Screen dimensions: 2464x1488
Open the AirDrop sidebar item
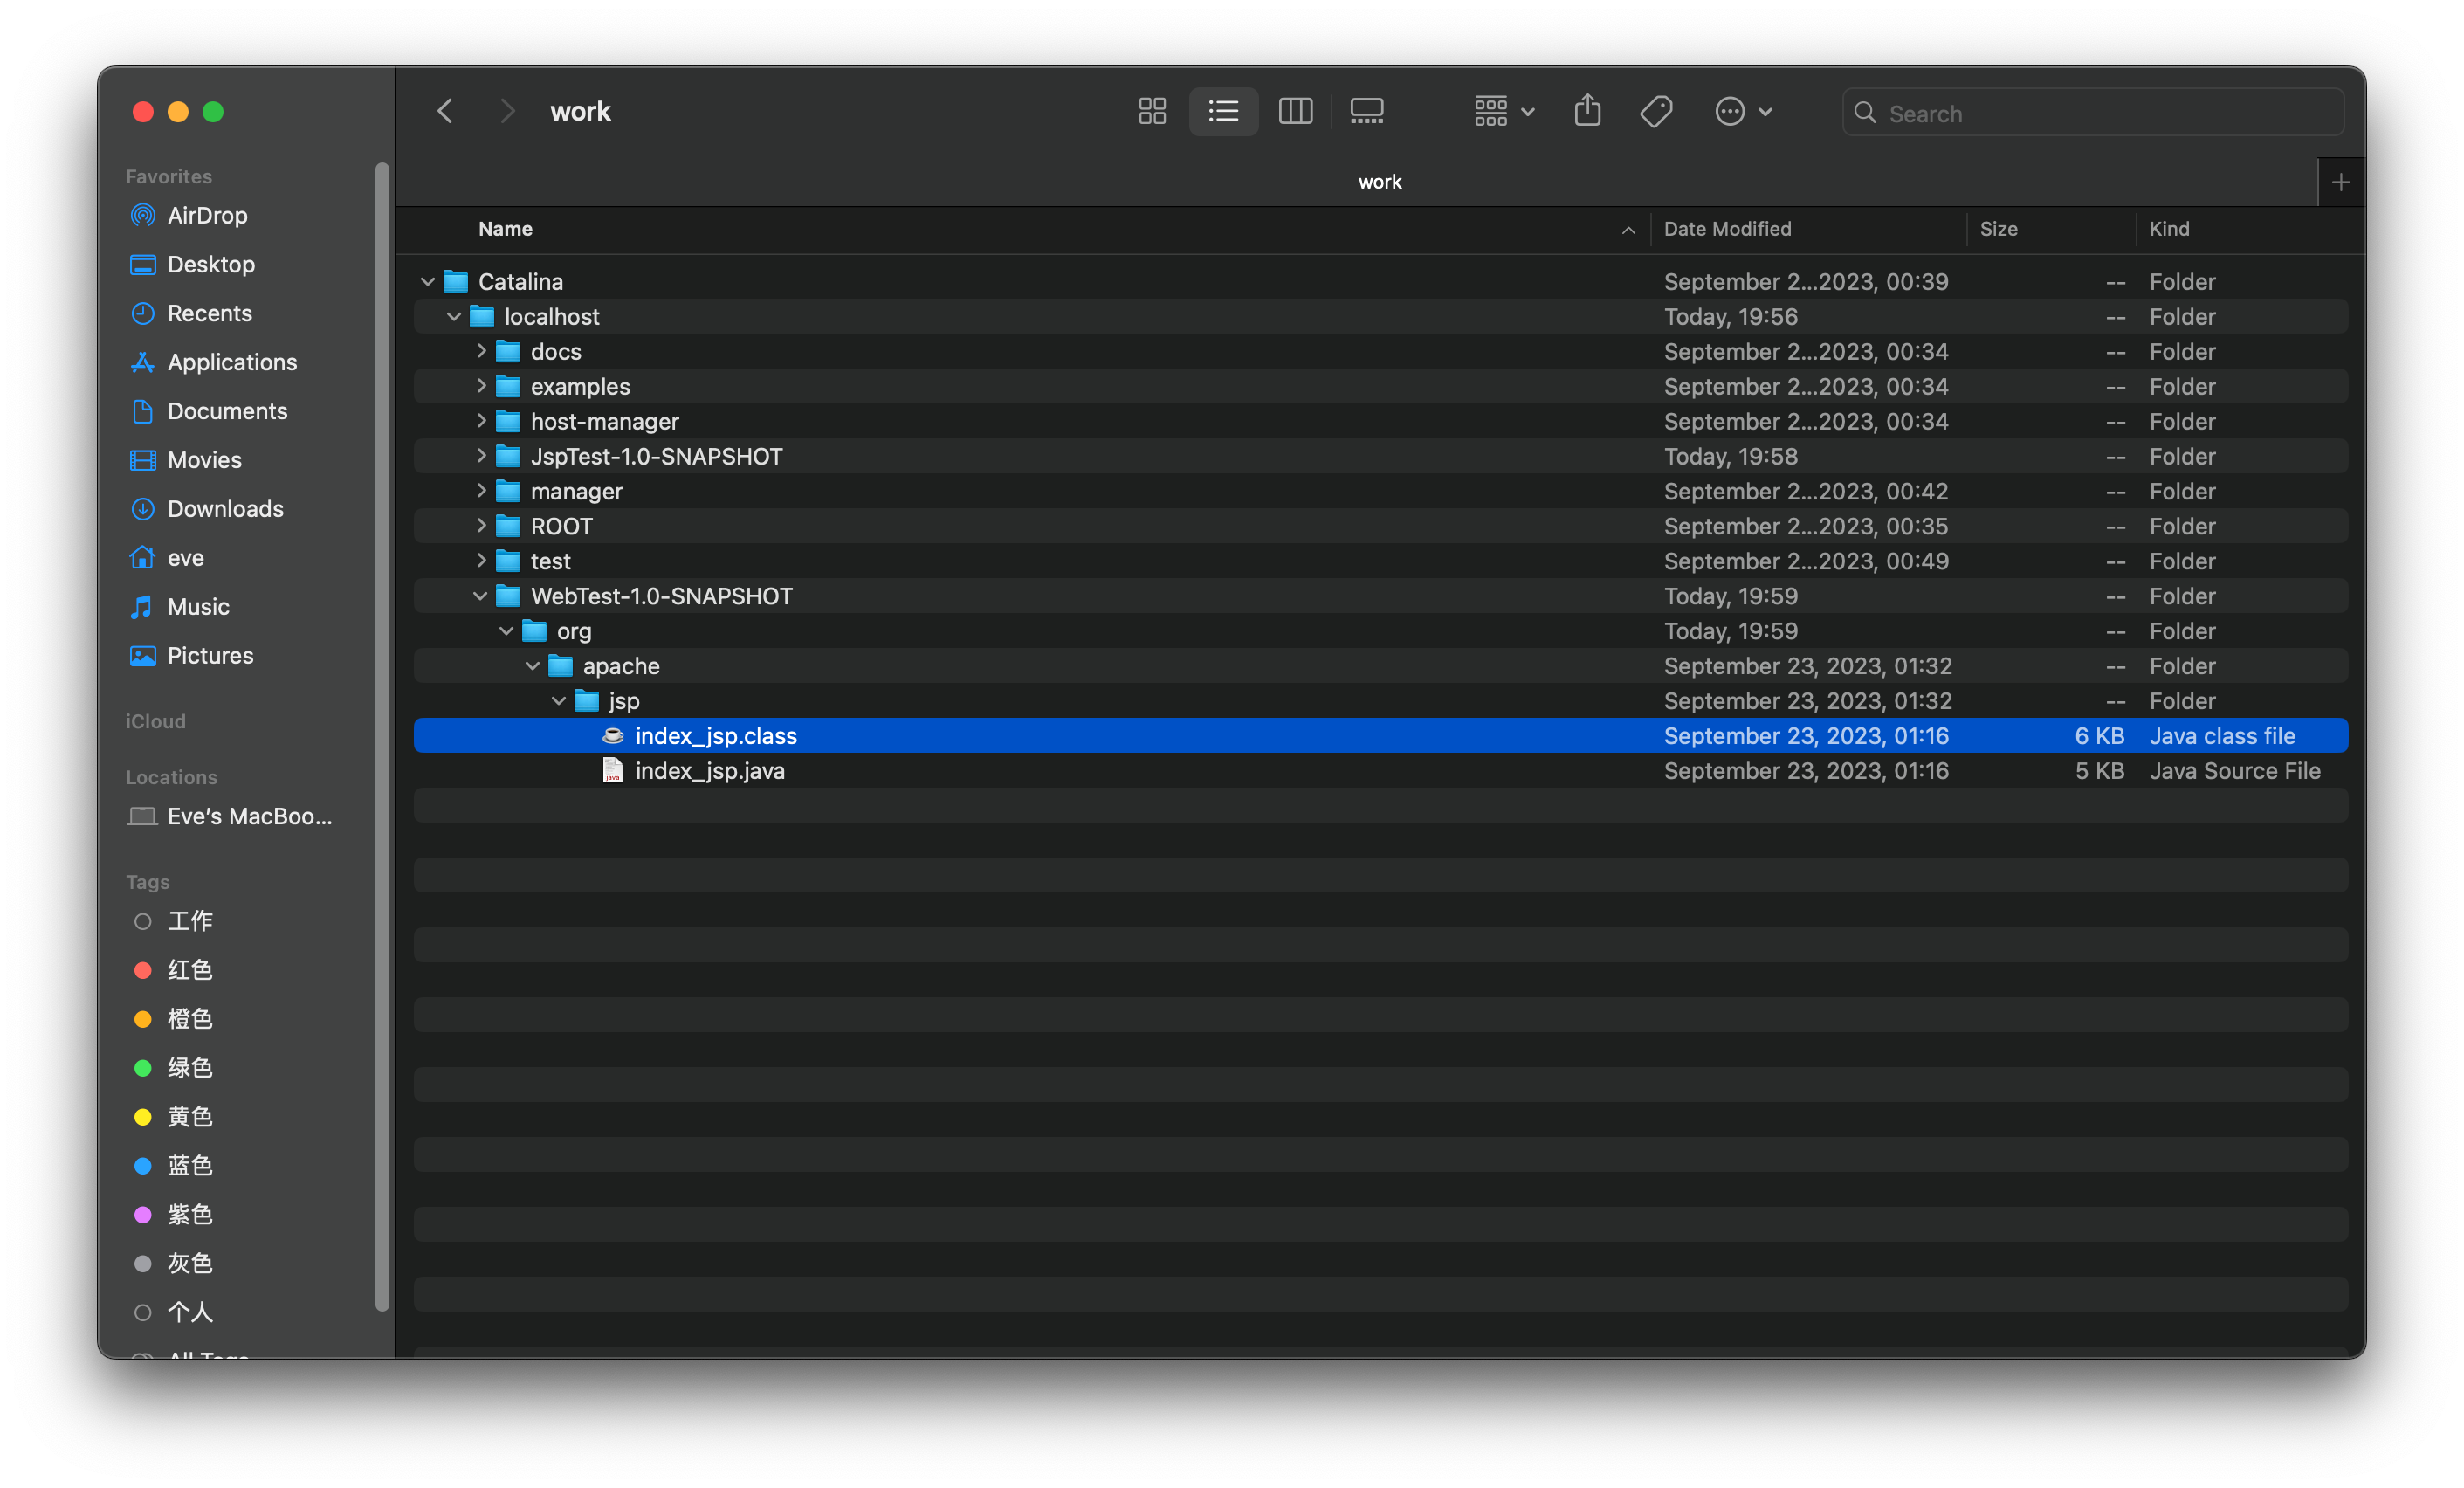(208, 213)
